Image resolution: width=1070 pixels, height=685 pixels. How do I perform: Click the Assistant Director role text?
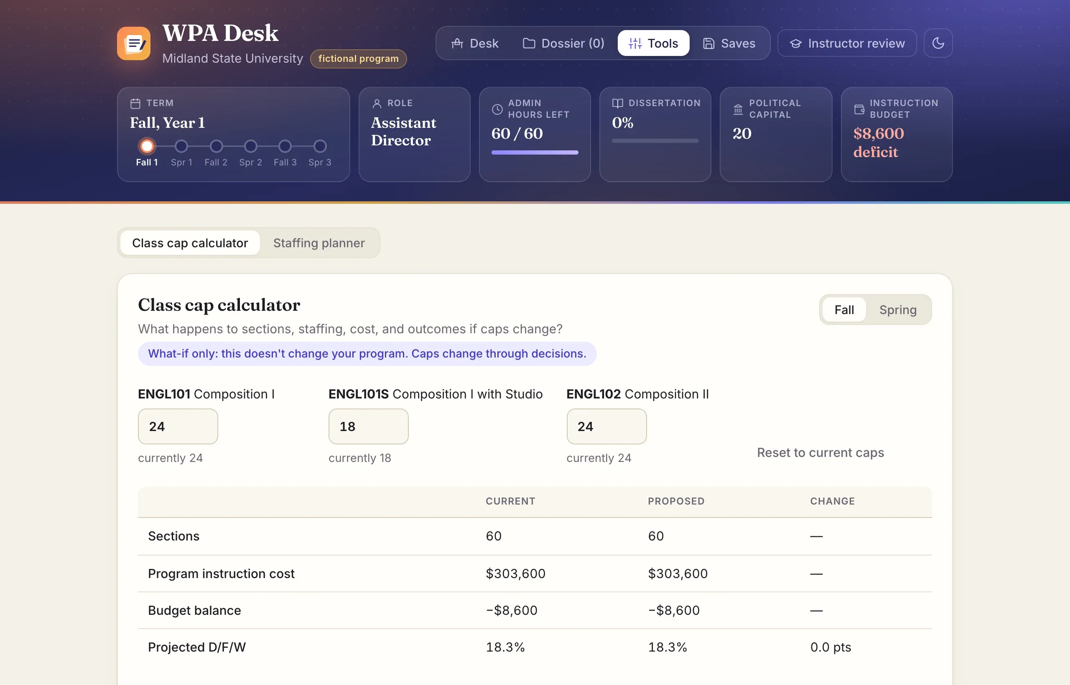click(x=404, y=131)
